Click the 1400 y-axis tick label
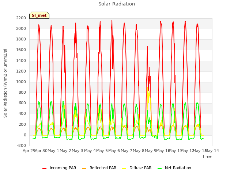The image size is (234, 175). (x=21, y=61)
